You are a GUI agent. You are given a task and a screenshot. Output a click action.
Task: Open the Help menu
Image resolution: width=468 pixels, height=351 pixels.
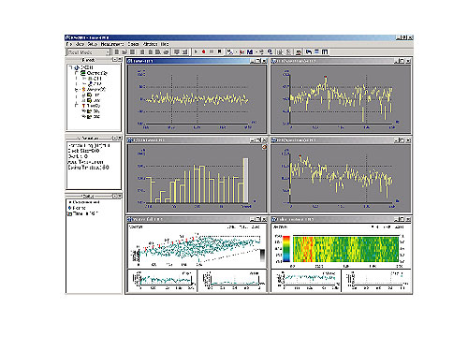165,44
